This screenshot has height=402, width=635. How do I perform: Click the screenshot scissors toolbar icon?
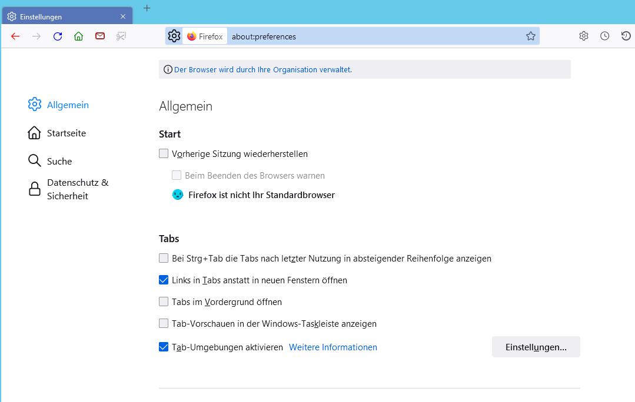click(121, 36)
